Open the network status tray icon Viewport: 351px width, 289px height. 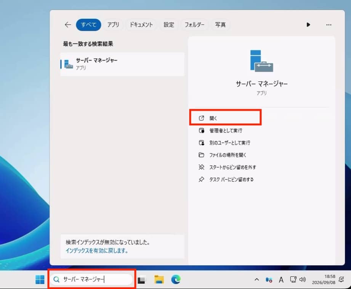coord(293,279)
